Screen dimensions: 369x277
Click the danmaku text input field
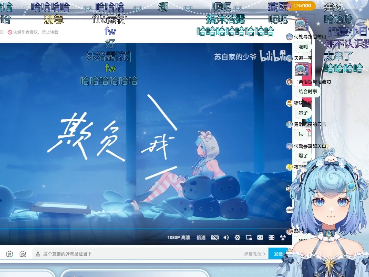[141, 254]
